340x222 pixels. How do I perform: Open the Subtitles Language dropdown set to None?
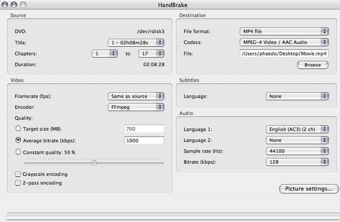297,96
